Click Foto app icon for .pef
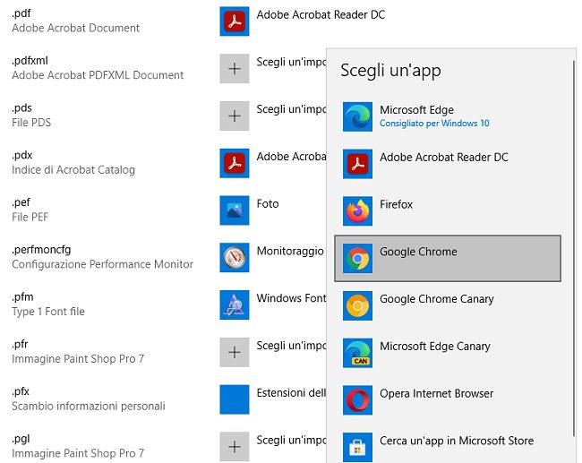This screenshot has width=582, height=463. click(x=235, y=210)
